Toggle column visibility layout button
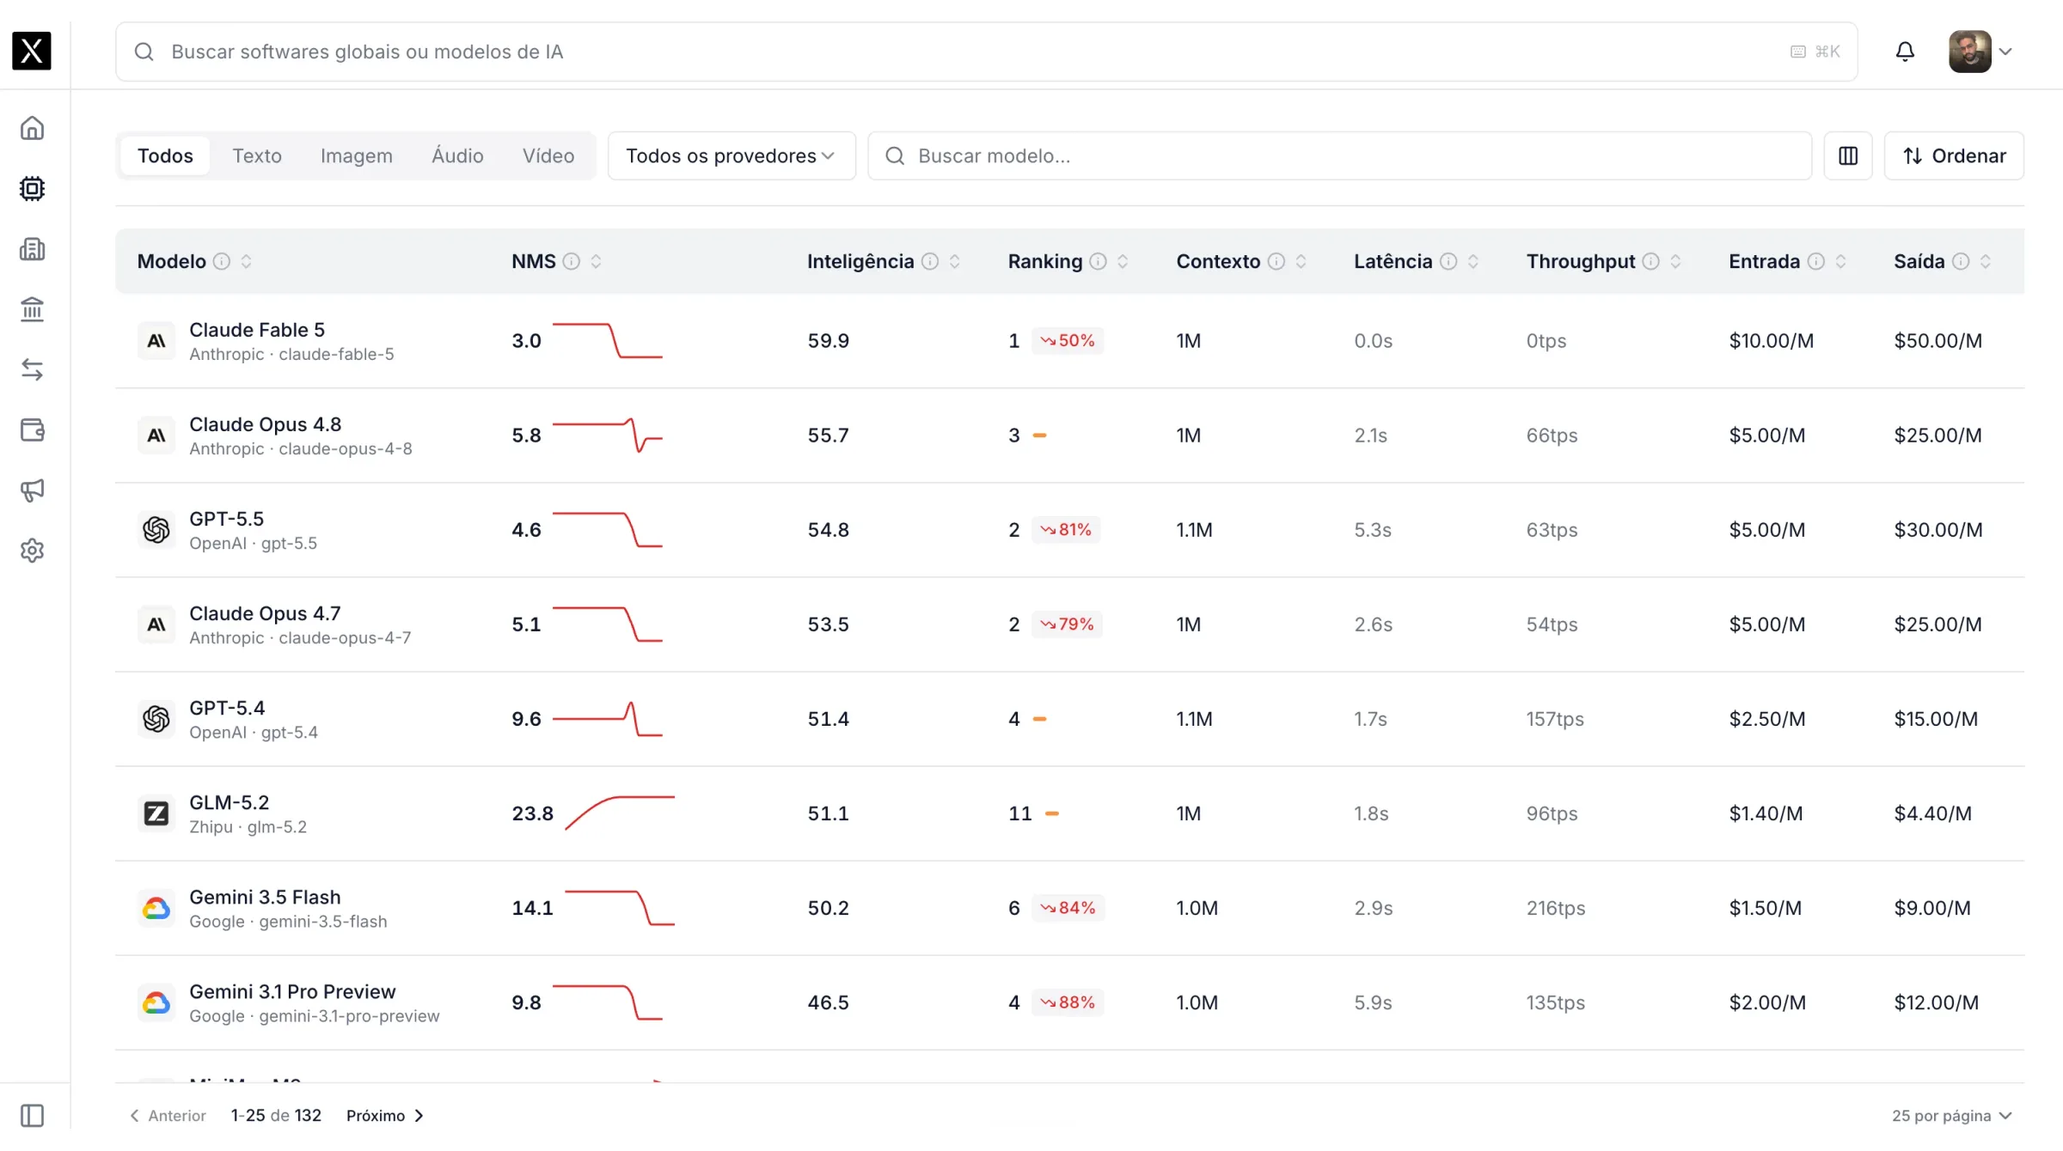Image resolution: width=2063 pixels, height=1151 pixels. 1848,155
